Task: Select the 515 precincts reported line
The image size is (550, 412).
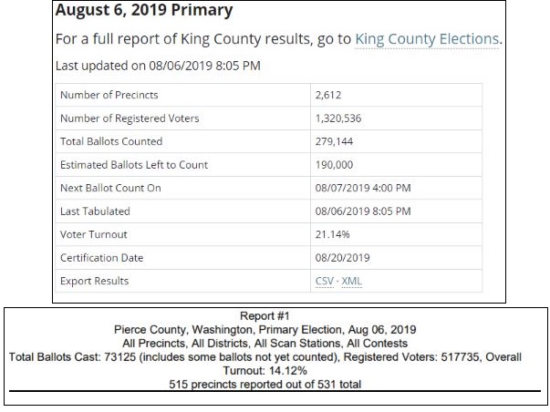Action: click(x=275, y=386)
